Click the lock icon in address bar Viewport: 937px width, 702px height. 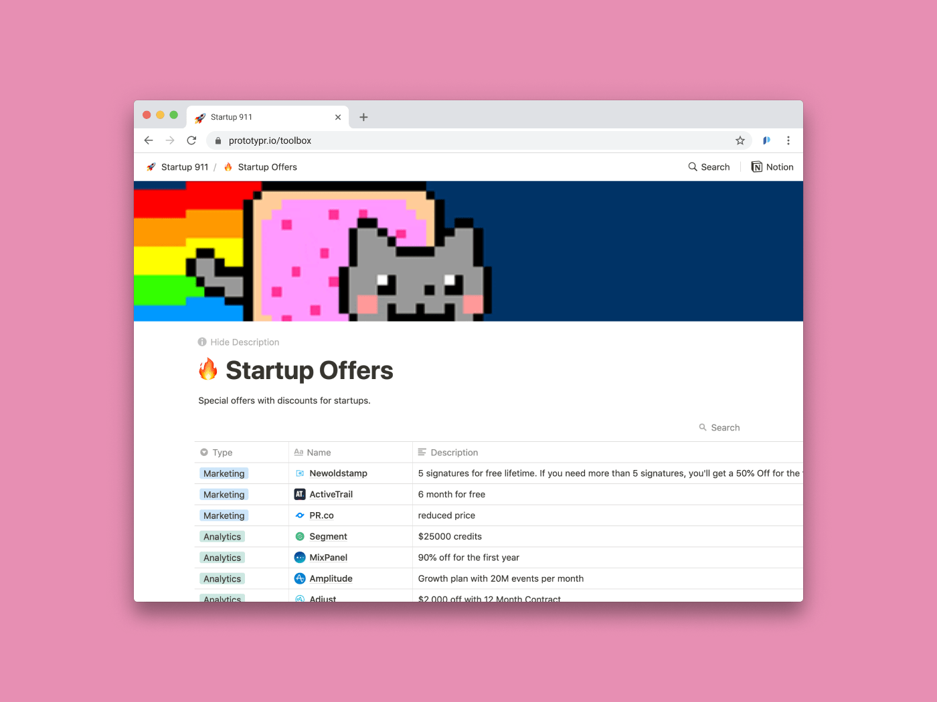pyautogui.click(x=218, y=140)
